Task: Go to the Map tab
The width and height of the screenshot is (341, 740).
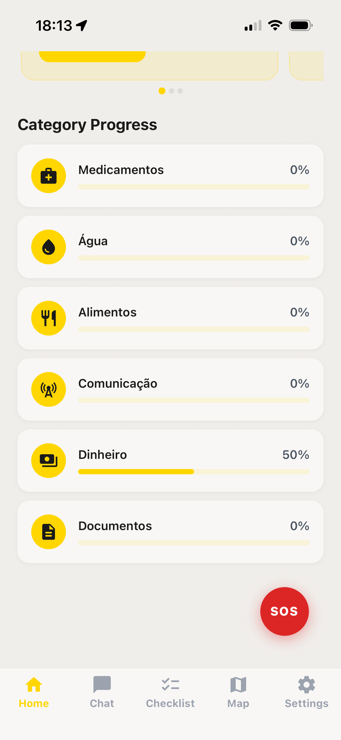Action: point(238,691)
